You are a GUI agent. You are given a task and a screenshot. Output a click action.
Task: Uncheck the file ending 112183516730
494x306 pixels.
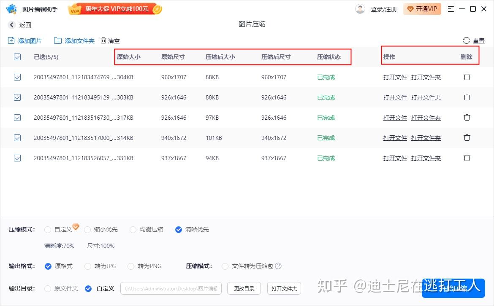pyautogui.click(x=17, y=118)
